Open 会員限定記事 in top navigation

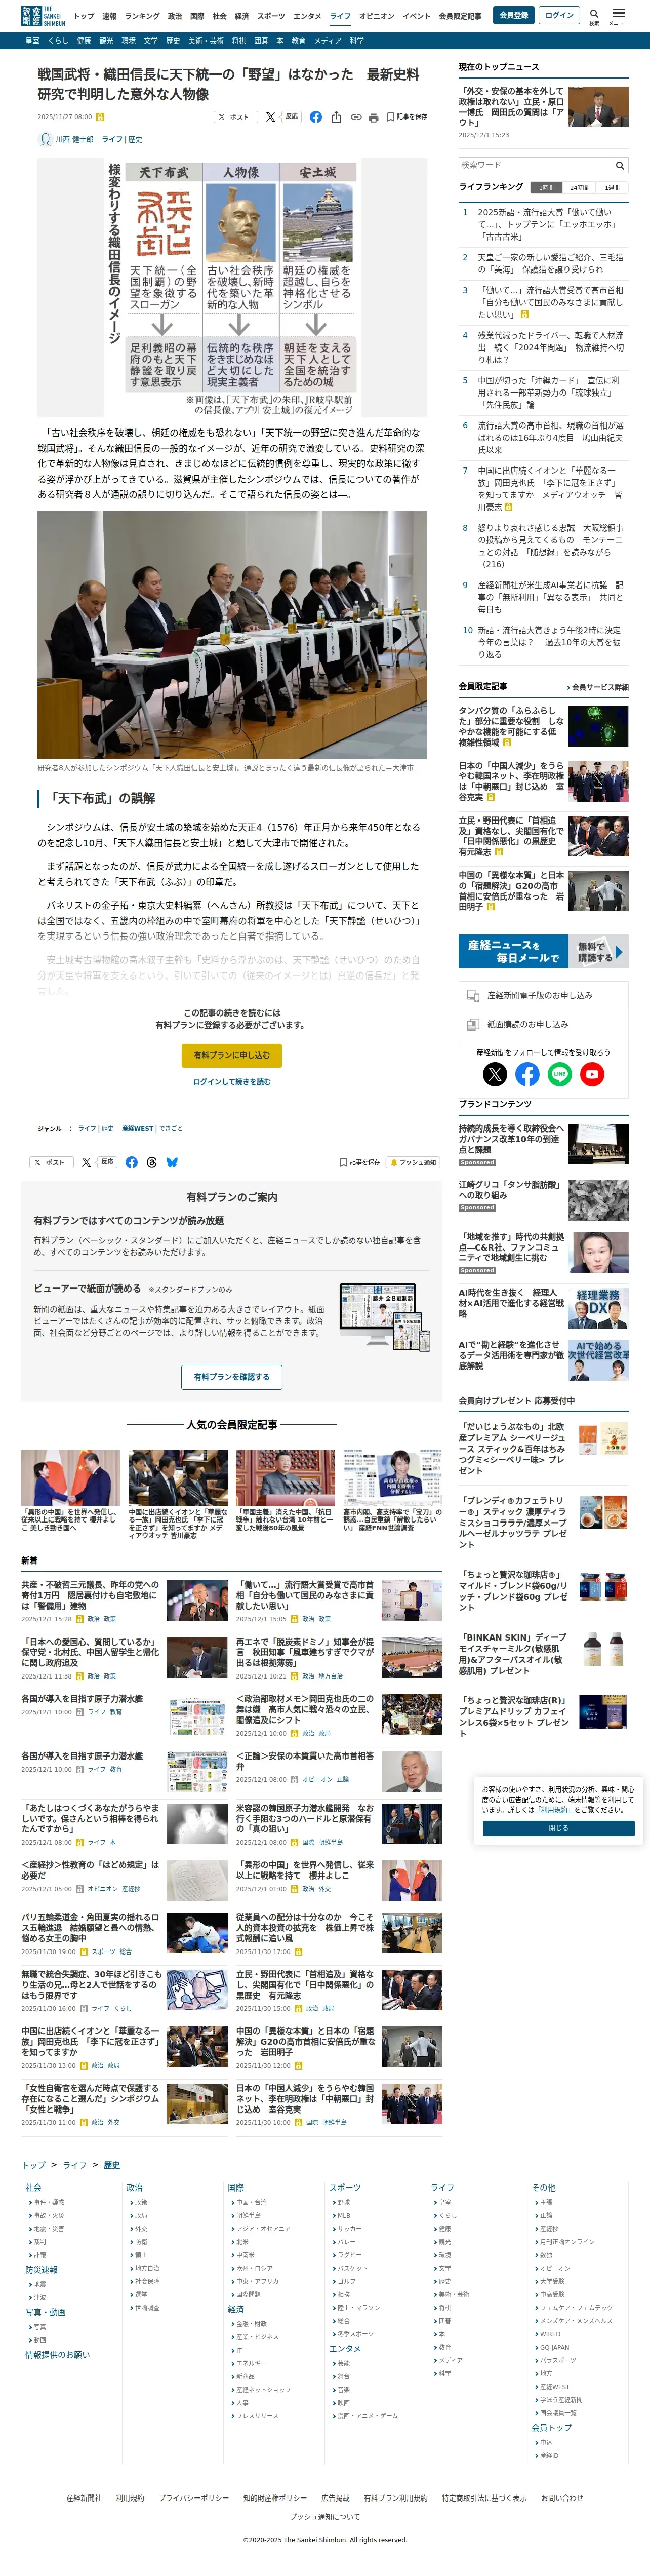coord(460,16)
